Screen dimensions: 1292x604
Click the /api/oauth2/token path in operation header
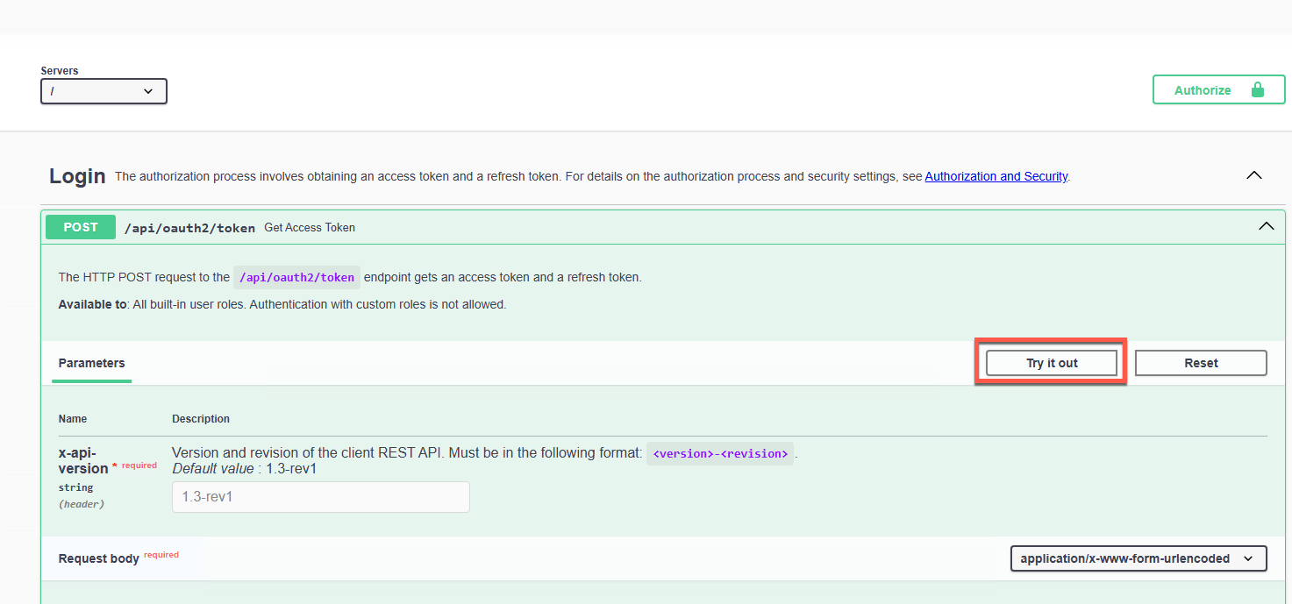point(189,228)
